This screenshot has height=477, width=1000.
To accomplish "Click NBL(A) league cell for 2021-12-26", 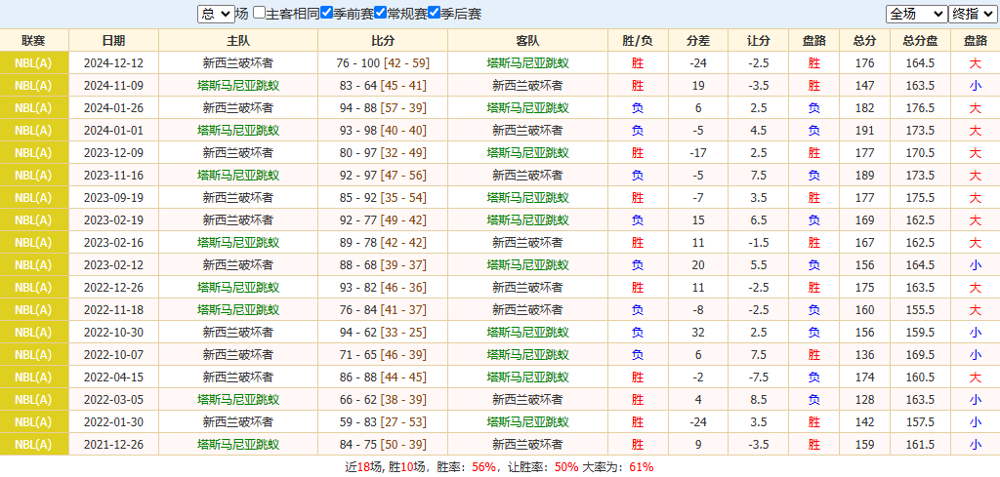I will click(34, 445).
